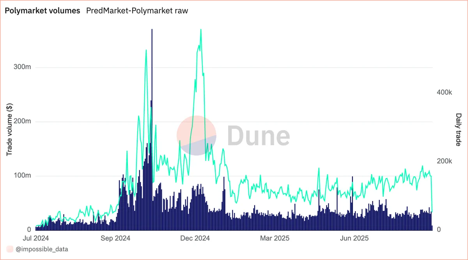Image resolution: width=468 pixels, height=260 pixels.
Task: Click the '400k' right axis value
Action: (x=444, y=93)
